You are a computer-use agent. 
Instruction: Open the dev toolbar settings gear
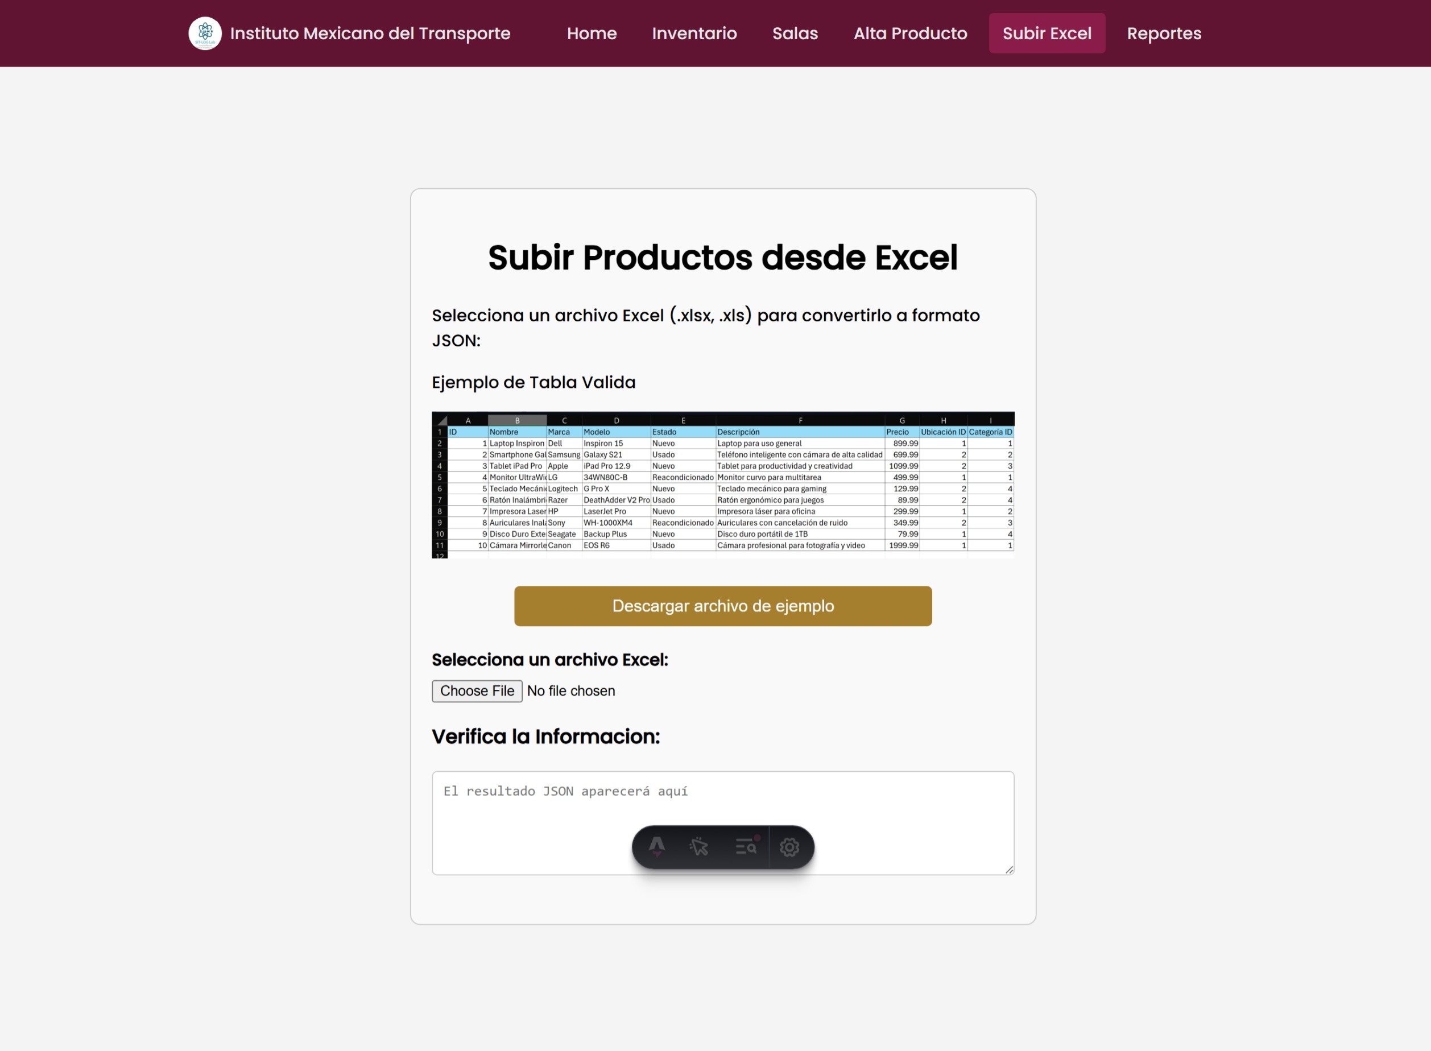(x=789, y=847)
